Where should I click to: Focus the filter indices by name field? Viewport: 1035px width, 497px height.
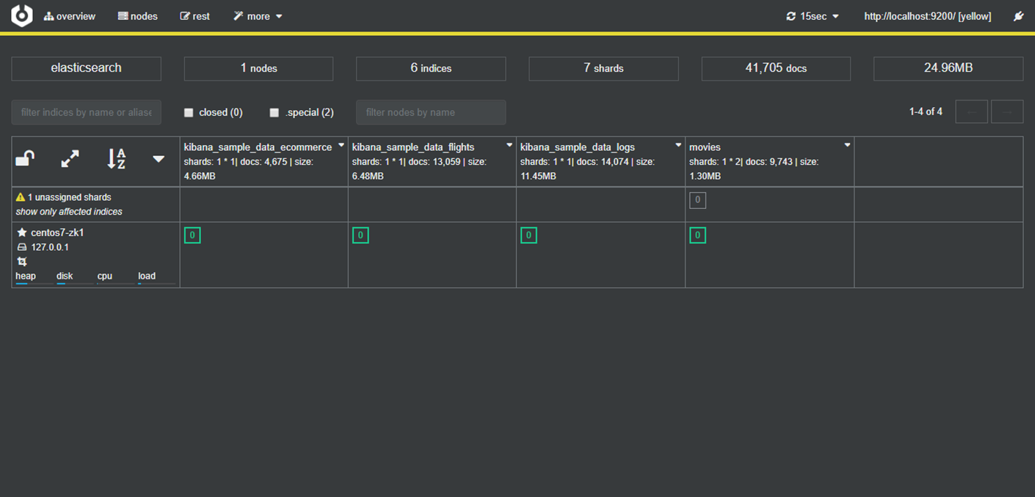[x=86, y=112]
